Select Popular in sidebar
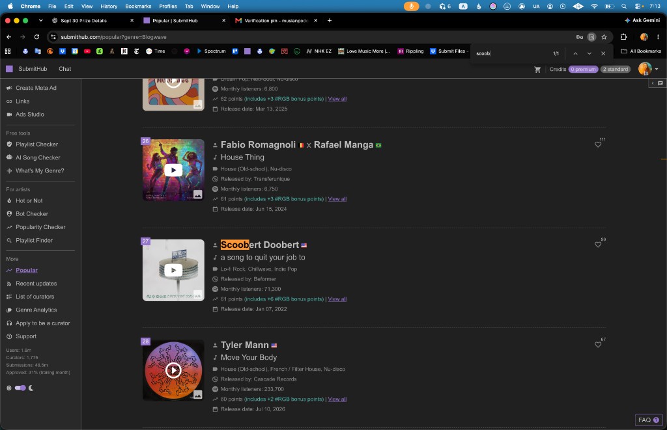The width and height of the screenshot is (667, 430). 26,270
